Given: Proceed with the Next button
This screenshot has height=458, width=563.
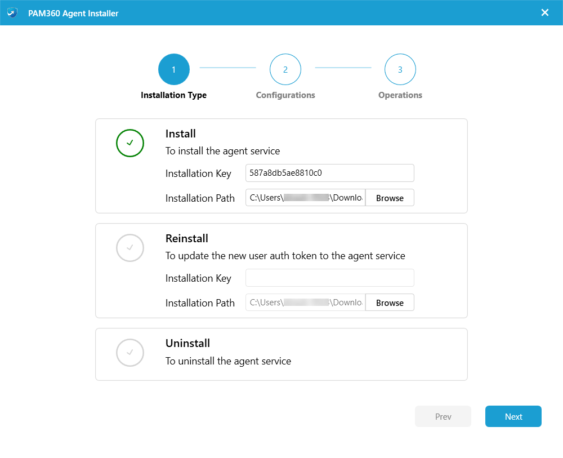Looking at the screenshot, I should tap(513, 416).
